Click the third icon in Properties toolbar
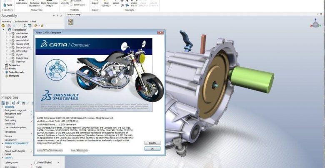This screenshot has height=168, width=325. pos(13,103)
